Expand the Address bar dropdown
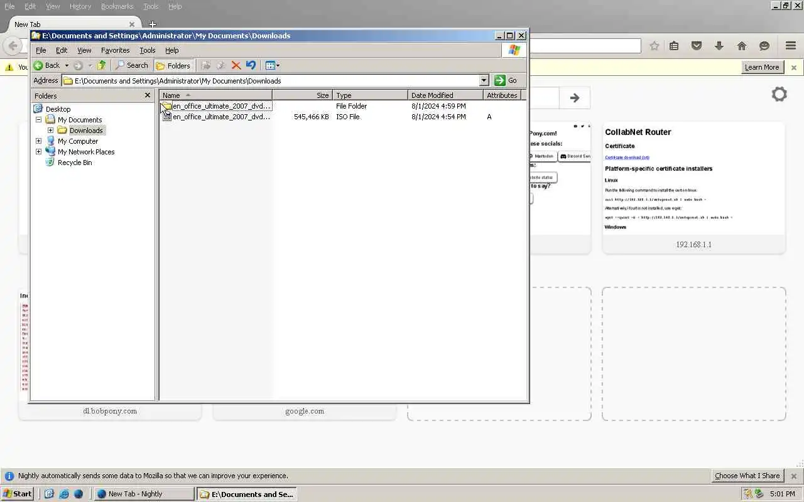This screenshot has height=502, width=804. click(x=484, y=80)
